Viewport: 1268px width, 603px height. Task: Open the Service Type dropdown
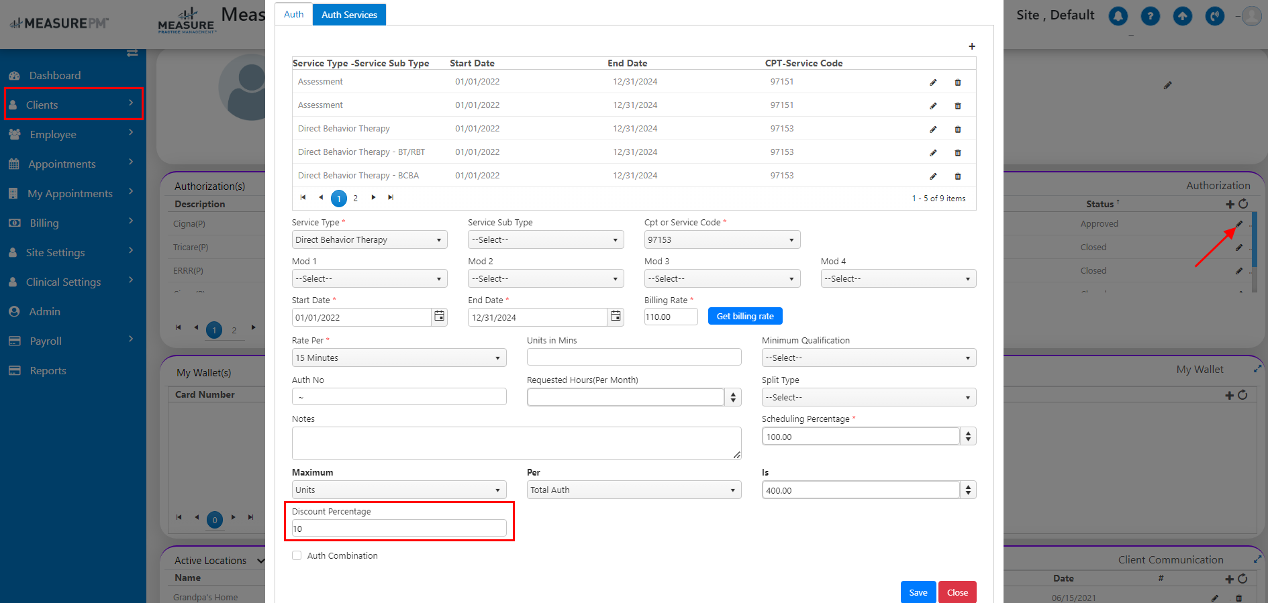pos(369,239)
